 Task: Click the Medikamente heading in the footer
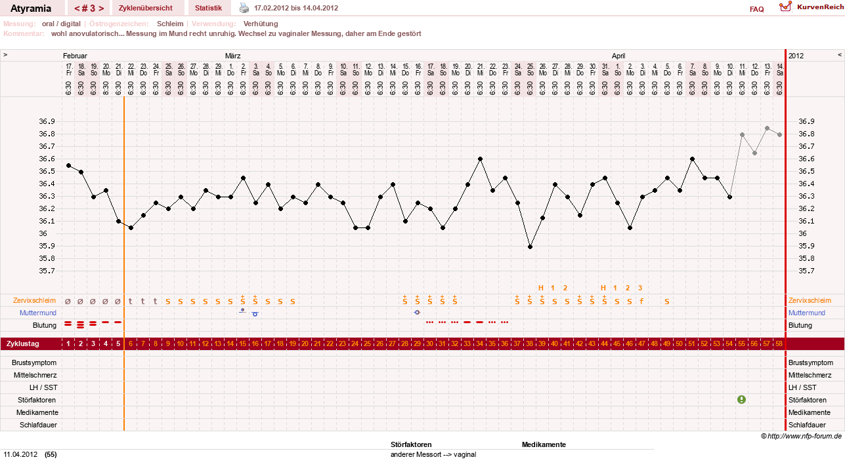pos(544,444)
